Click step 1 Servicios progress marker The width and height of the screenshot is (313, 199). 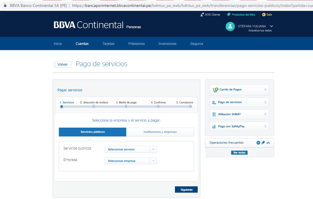coord(62,107)
